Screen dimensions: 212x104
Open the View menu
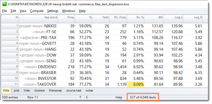(x=23, y=11)
